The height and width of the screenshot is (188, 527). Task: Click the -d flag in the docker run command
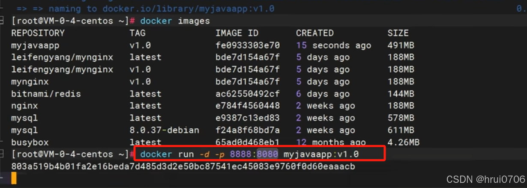point(205,154)
